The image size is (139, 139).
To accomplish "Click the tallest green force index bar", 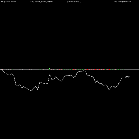I will coord(50,69).
